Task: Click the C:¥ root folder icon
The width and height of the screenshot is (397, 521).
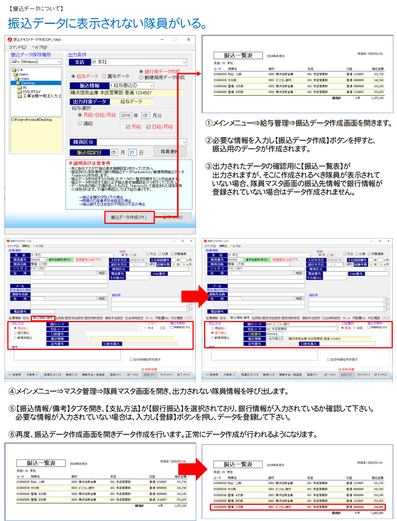Action: (x=14, y=70)
